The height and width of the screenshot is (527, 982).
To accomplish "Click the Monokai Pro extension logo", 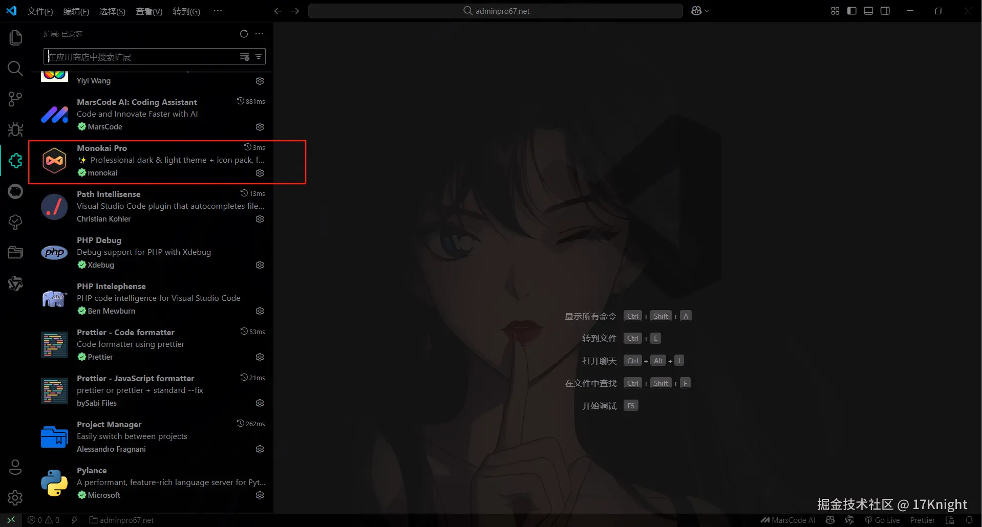I will [x=54, y=161].
